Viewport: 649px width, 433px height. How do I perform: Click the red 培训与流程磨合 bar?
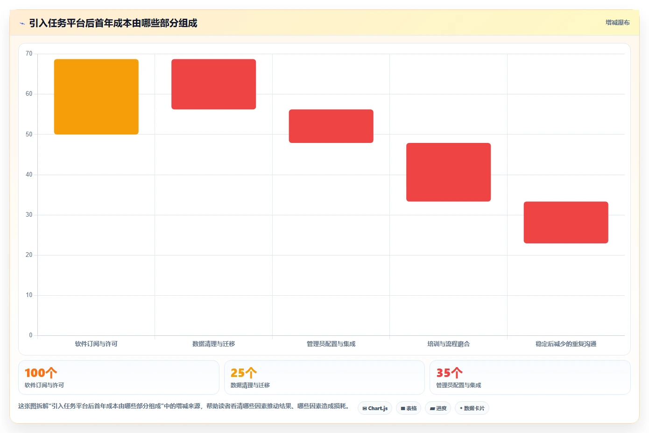point(448,172)
